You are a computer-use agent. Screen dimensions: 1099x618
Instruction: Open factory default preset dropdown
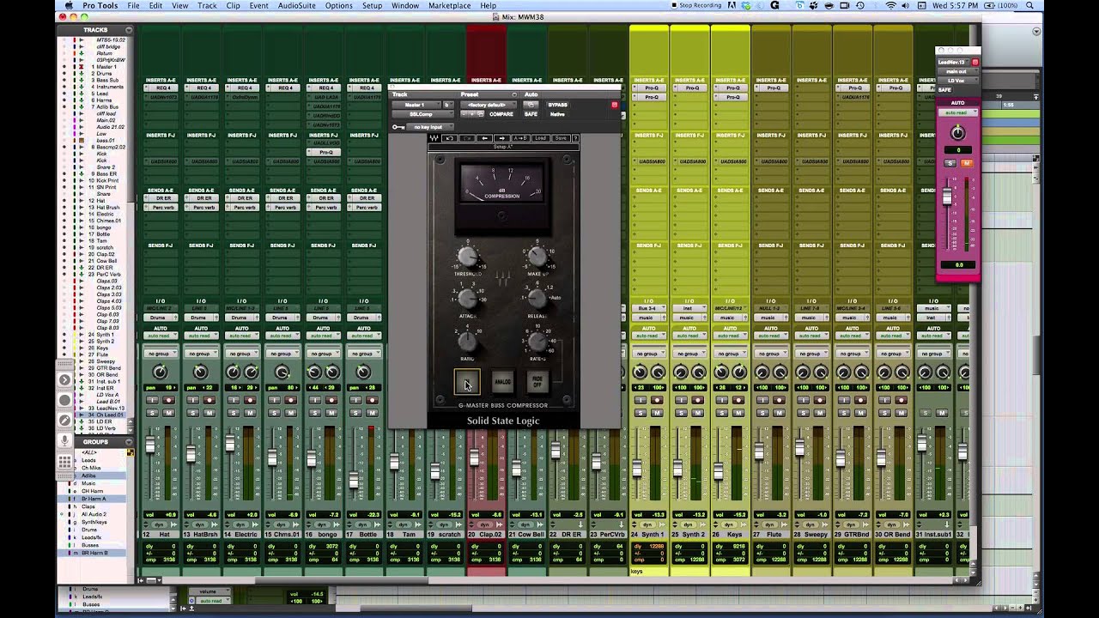[x=489, y=105]
